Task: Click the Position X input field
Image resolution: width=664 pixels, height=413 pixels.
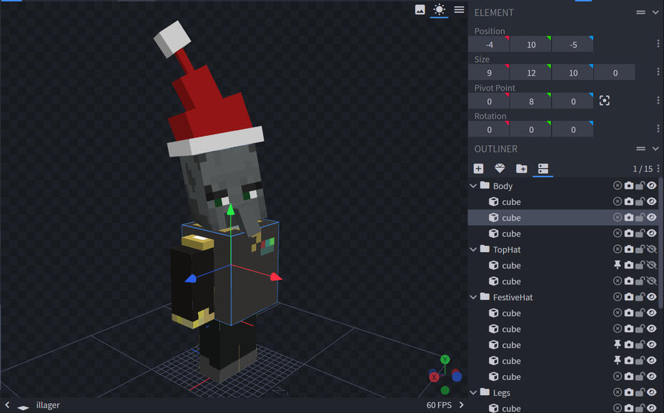Action: click(489, 44)
